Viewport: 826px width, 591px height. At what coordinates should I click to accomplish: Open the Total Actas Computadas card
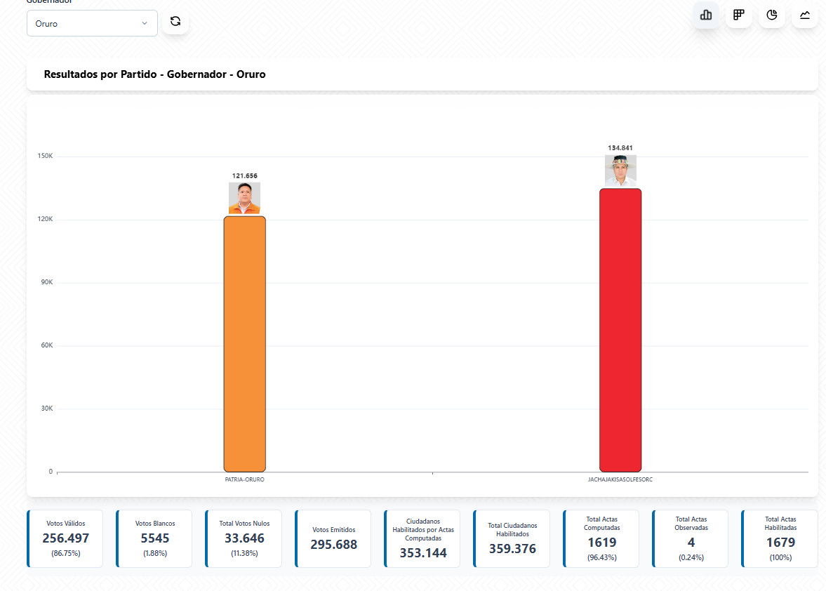pos(601,538)
